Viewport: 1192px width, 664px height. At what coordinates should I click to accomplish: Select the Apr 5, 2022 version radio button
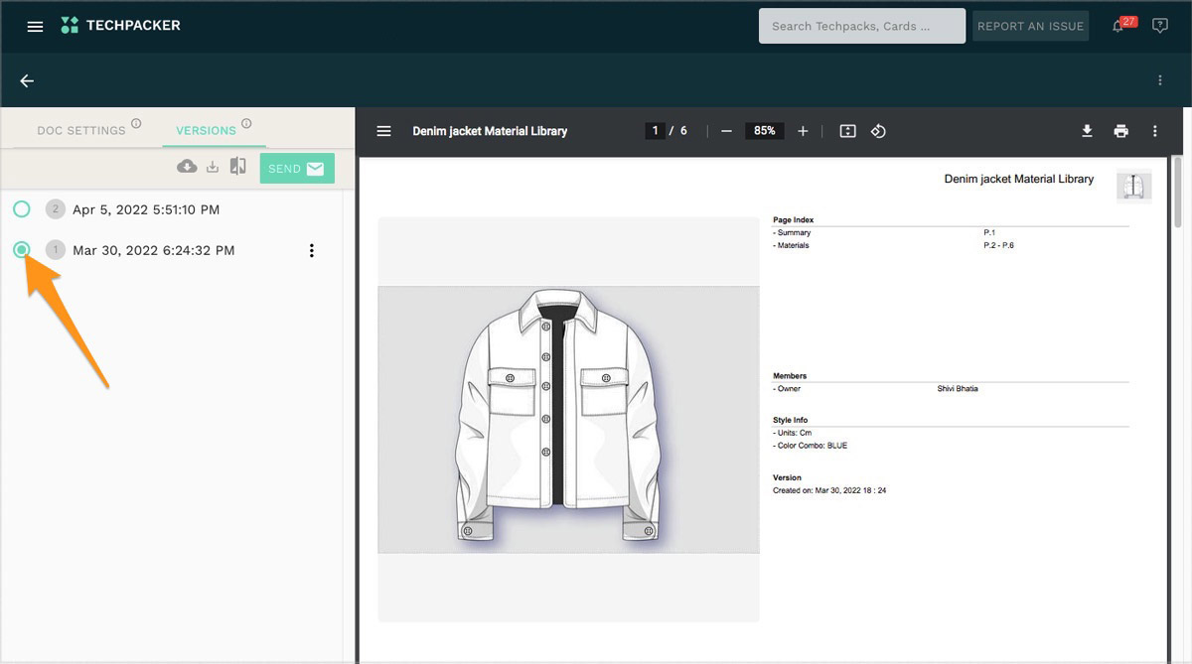[22, 208]
